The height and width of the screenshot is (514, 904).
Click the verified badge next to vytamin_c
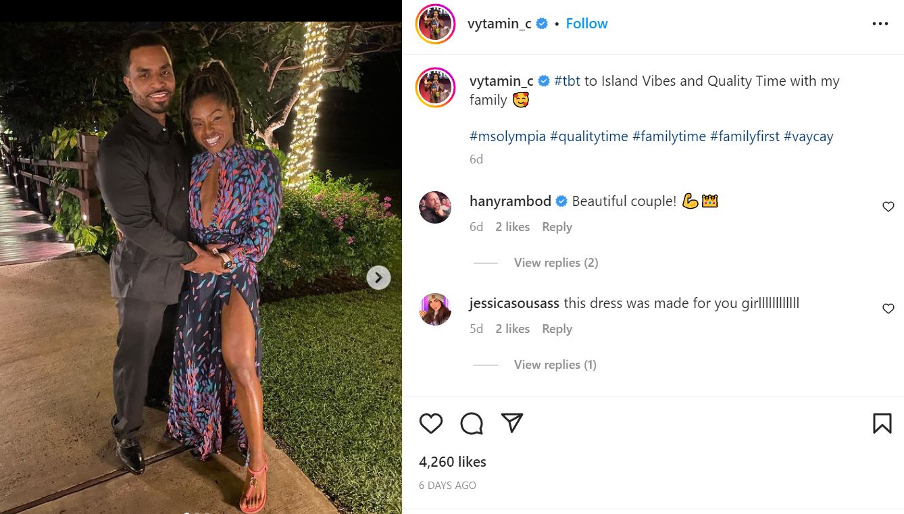541,22
